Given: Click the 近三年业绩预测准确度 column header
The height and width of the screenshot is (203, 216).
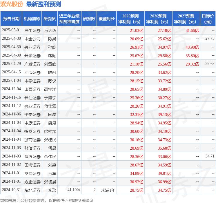Looking at the screenshot, I should click(69, 19).
